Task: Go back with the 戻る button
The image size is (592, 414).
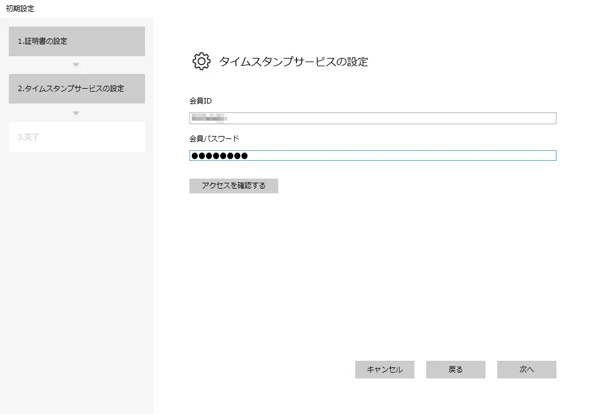Action: point(455,370)
